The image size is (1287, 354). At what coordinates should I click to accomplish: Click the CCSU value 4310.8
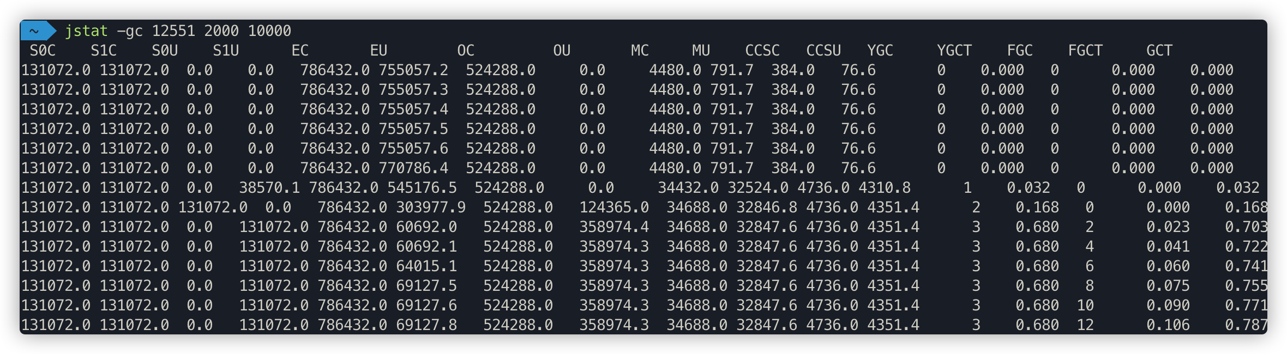tap(885, 188)
